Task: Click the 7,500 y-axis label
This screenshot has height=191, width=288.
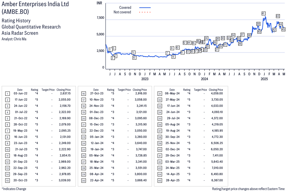Action: point(100,18)
